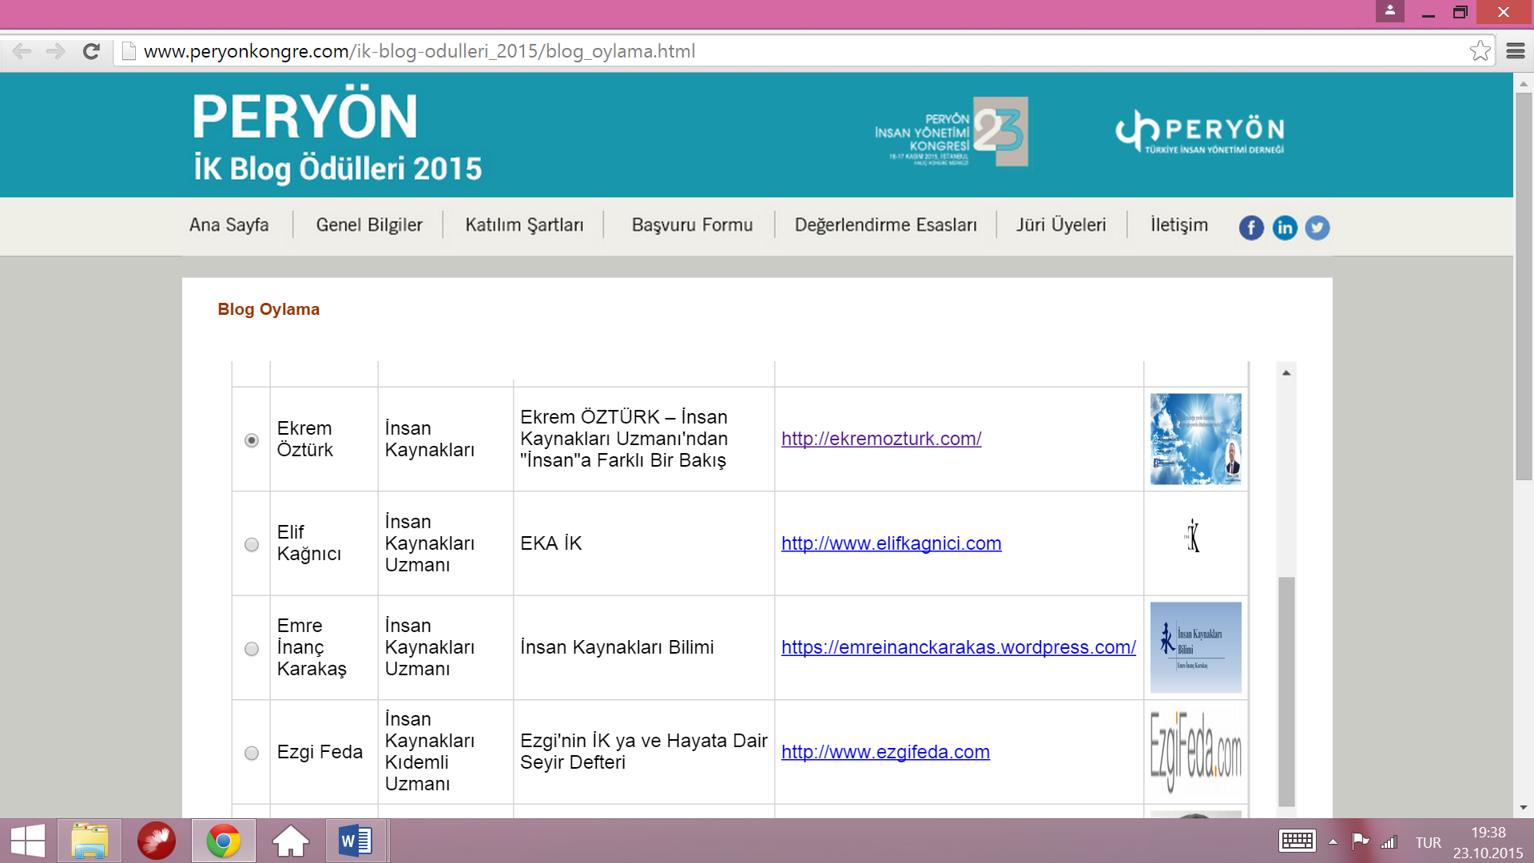Click the Windows Start button
The image size is (1534, 863).
pyautogui.click(x=27, y=841)
